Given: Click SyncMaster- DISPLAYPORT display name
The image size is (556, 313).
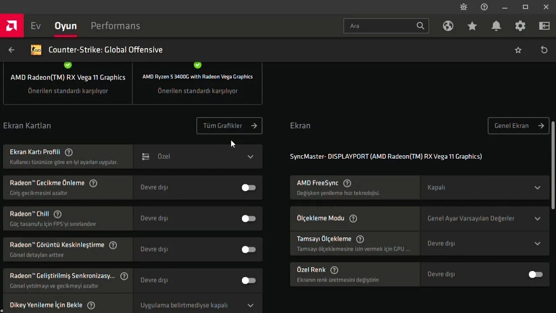Looking at the screenshot, I should click(x=386, y=156).
